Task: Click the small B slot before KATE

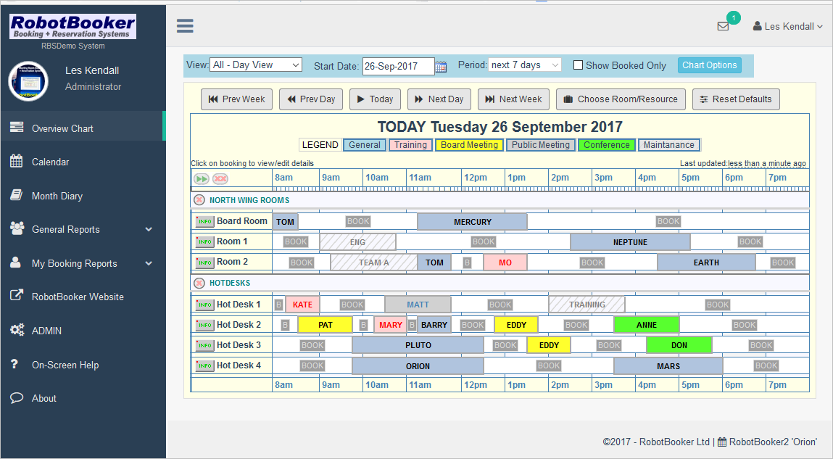Action: (x=278, y=305)
